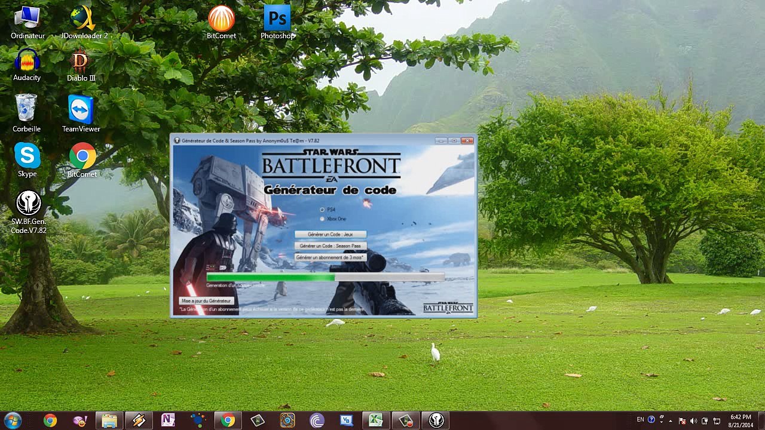Viewport: 765px width, 430px height.
Task: Open the Corbeille recycle bin icon
Action: point(26,113)
